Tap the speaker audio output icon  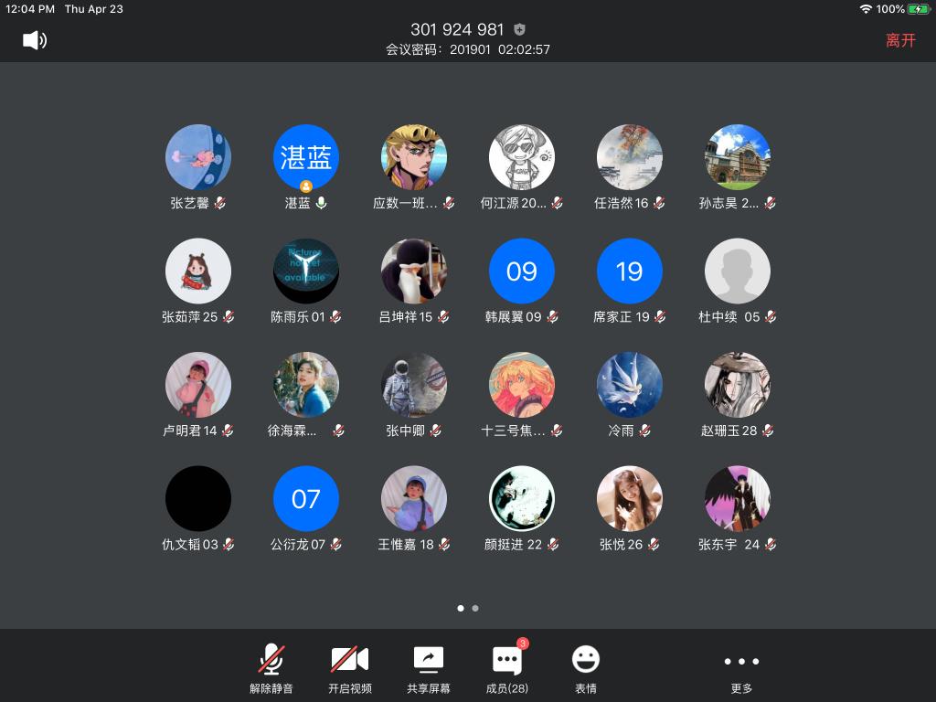point(34,40)
